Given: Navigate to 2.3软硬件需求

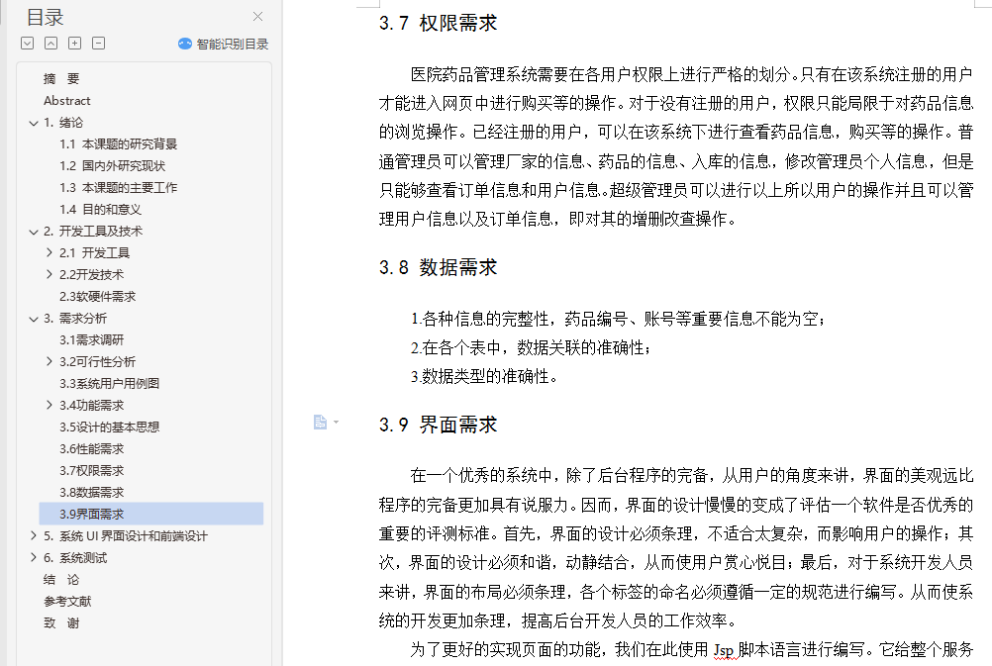Looking at the screenshot, I should coord(97,297).
